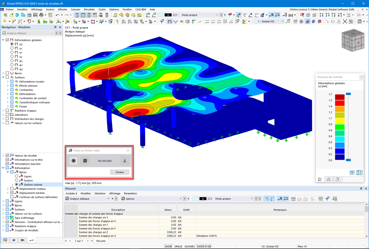Click the view in X direction icon
This screenshot has width=369, height=249.
tap(321, 15)
